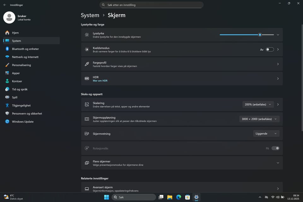Click the Mer om HDR link
Viewport: 303px width, 202px height.
[100, 81]
